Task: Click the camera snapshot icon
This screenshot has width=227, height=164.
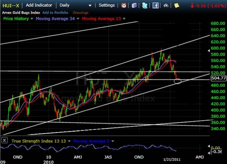Action: (166, 5)
